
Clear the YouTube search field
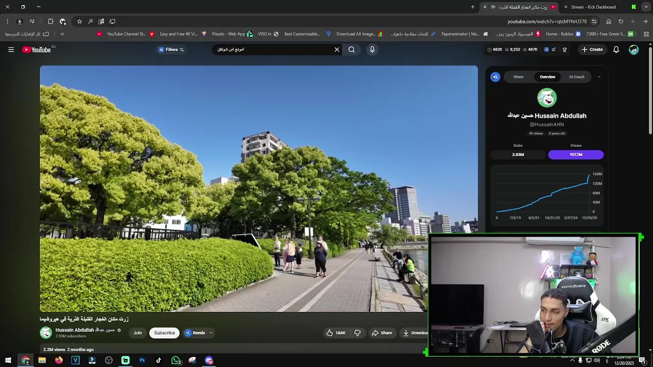point(337,49)
